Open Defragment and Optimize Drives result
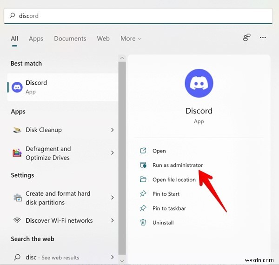 pos(63,153)
